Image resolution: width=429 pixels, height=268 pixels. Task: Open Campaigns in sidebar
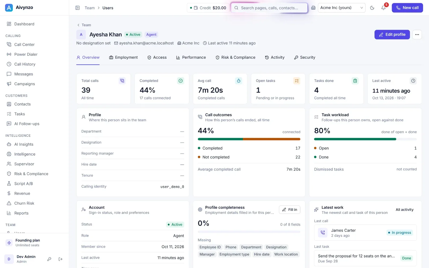pos(34,84)
